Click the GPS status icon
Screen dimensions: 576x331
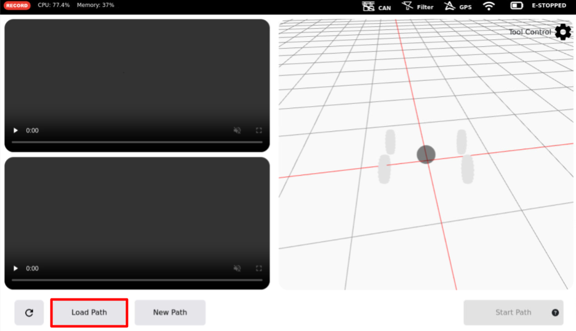[449, 6]
